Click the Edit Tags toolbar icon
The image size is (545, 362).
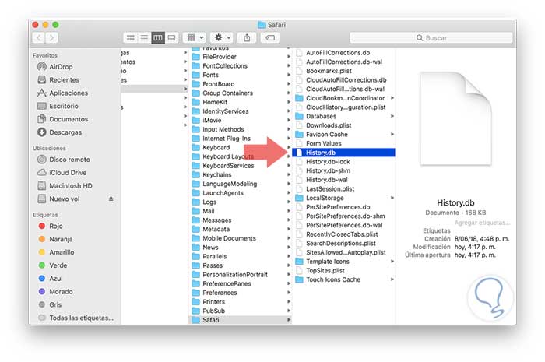270,38
